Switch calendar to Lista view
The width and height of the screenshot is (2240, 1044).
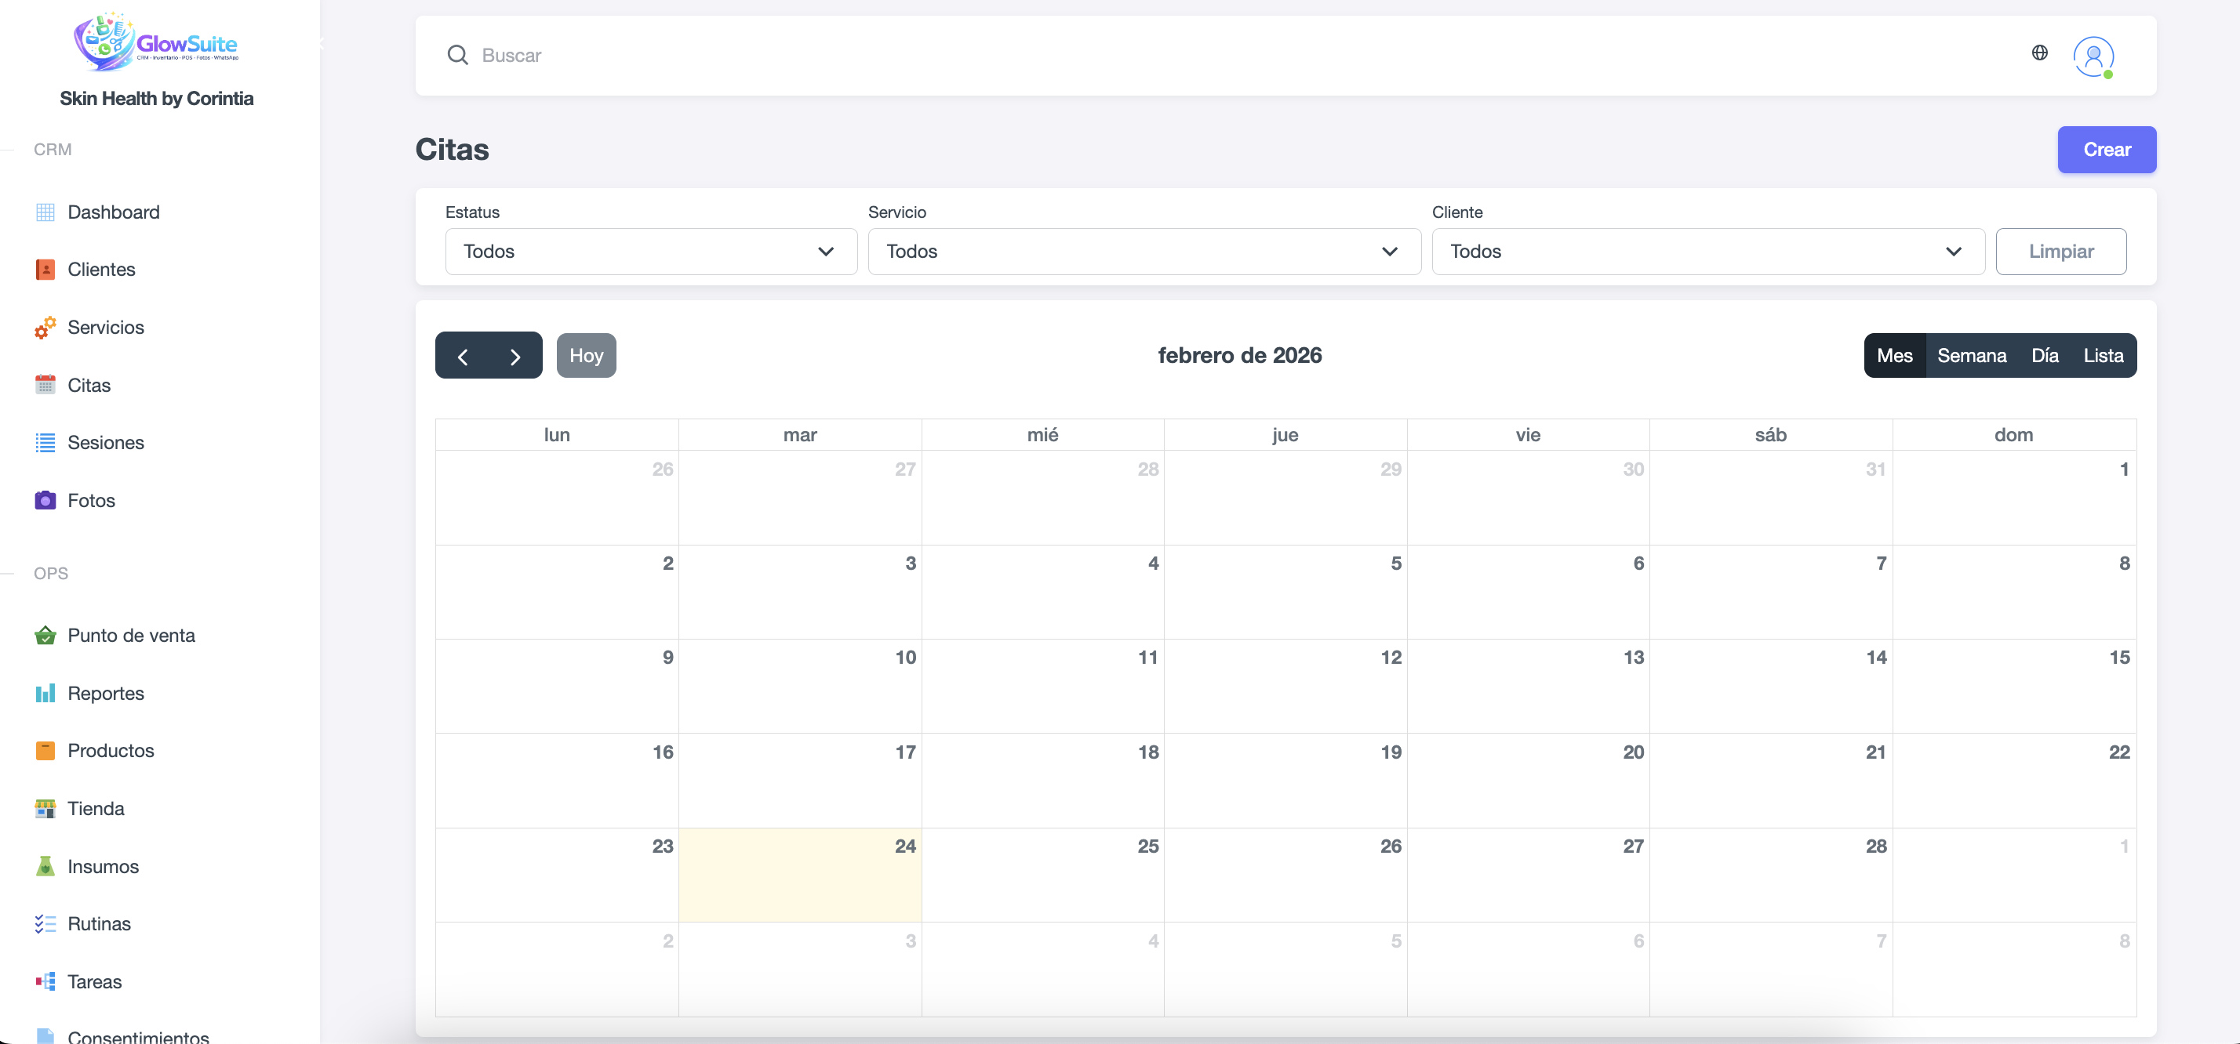click(2102, 356)
